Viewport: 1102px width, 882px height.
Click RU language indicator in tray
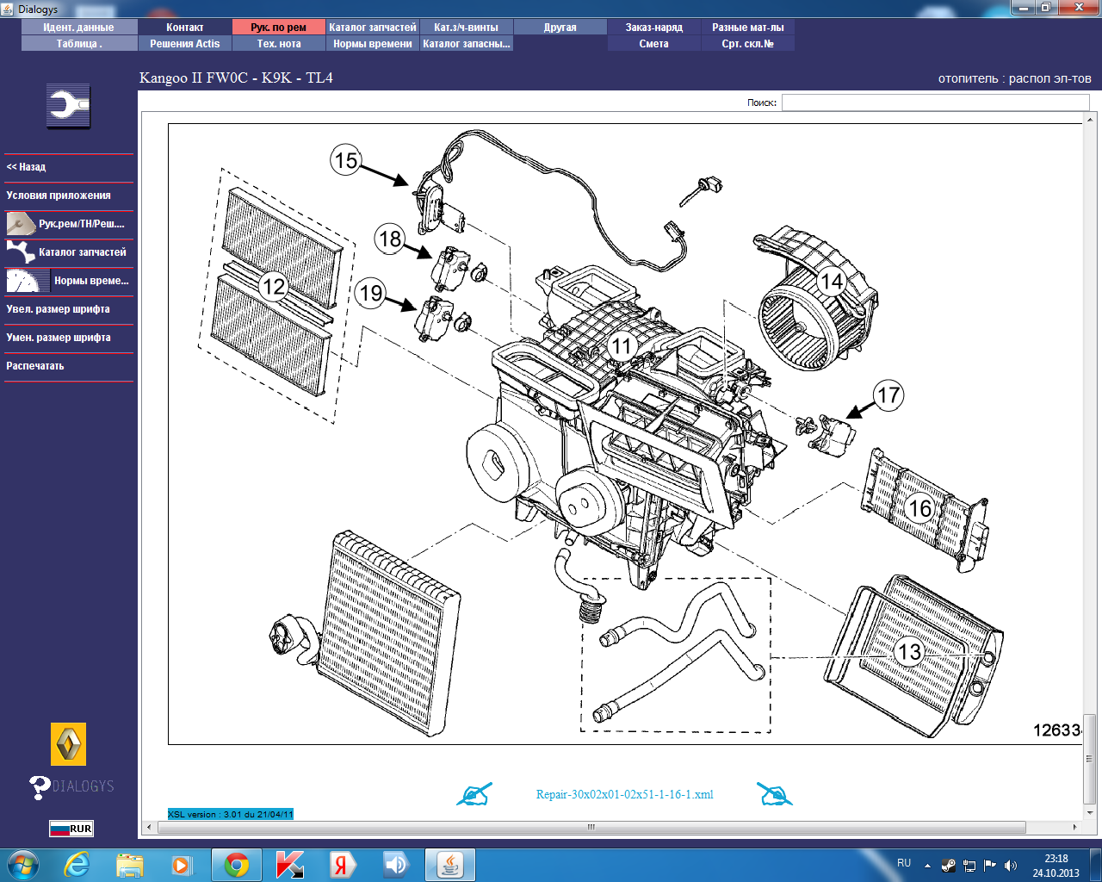tap(904, 863)
